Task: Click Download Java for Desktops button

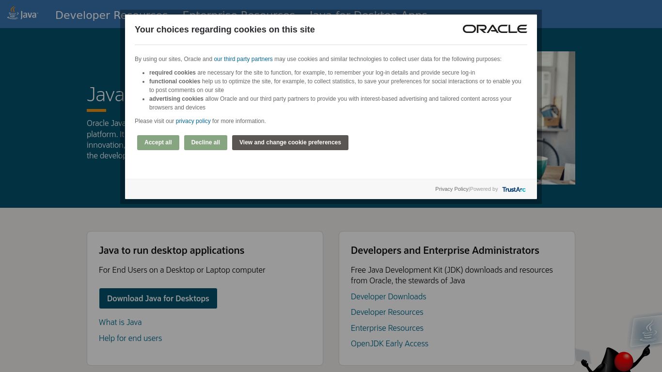Action: [x=158, y=298]
